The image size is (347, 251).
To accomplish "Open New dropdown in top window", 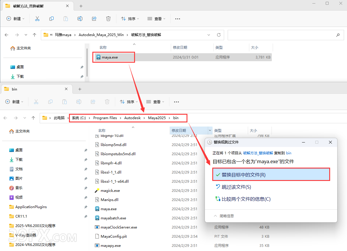I will (15, 19).
